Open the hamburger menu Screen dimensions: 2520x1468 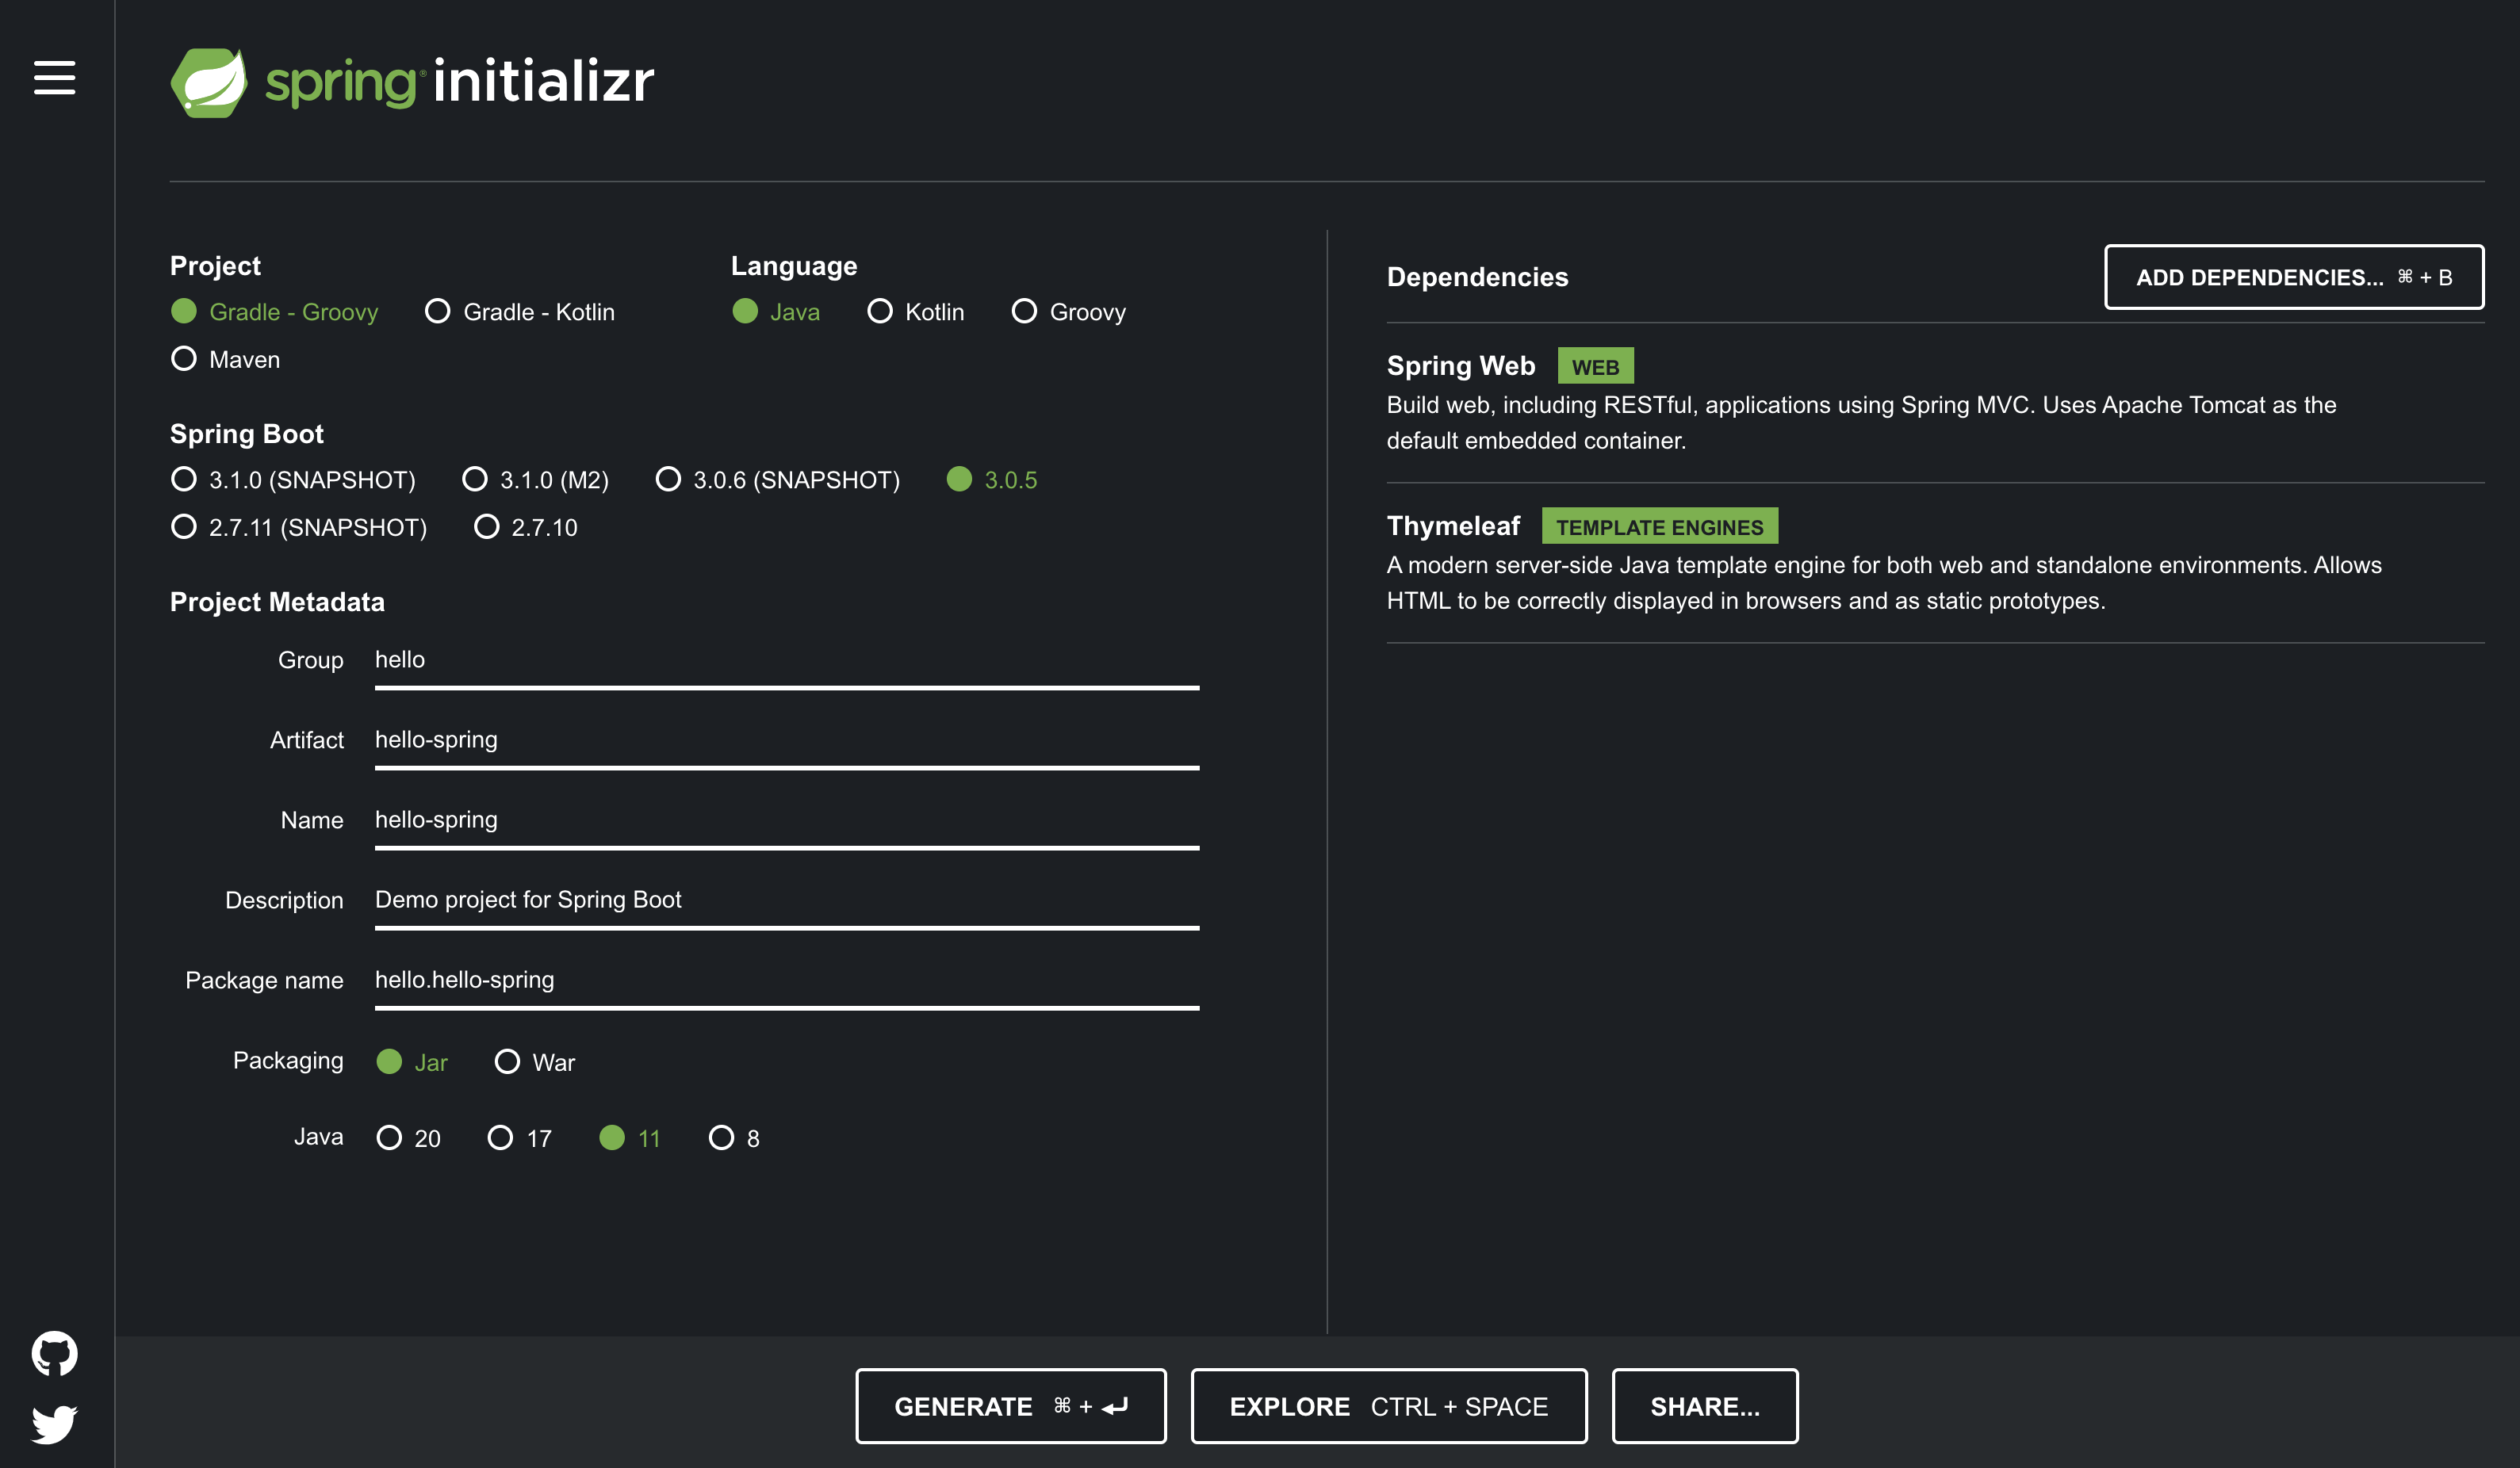click(x=54, y=78)
